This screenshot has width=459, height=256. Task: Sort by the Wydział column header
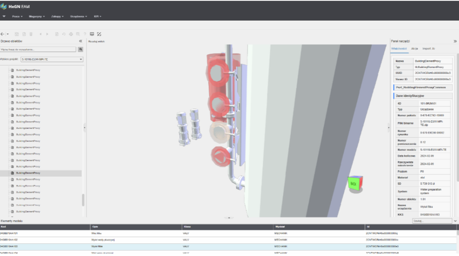[319, 227]
